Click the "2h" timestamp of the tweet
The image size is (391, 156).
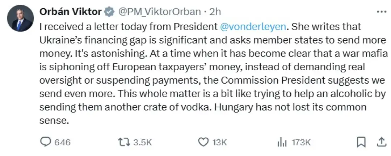(x=215, y=12)
